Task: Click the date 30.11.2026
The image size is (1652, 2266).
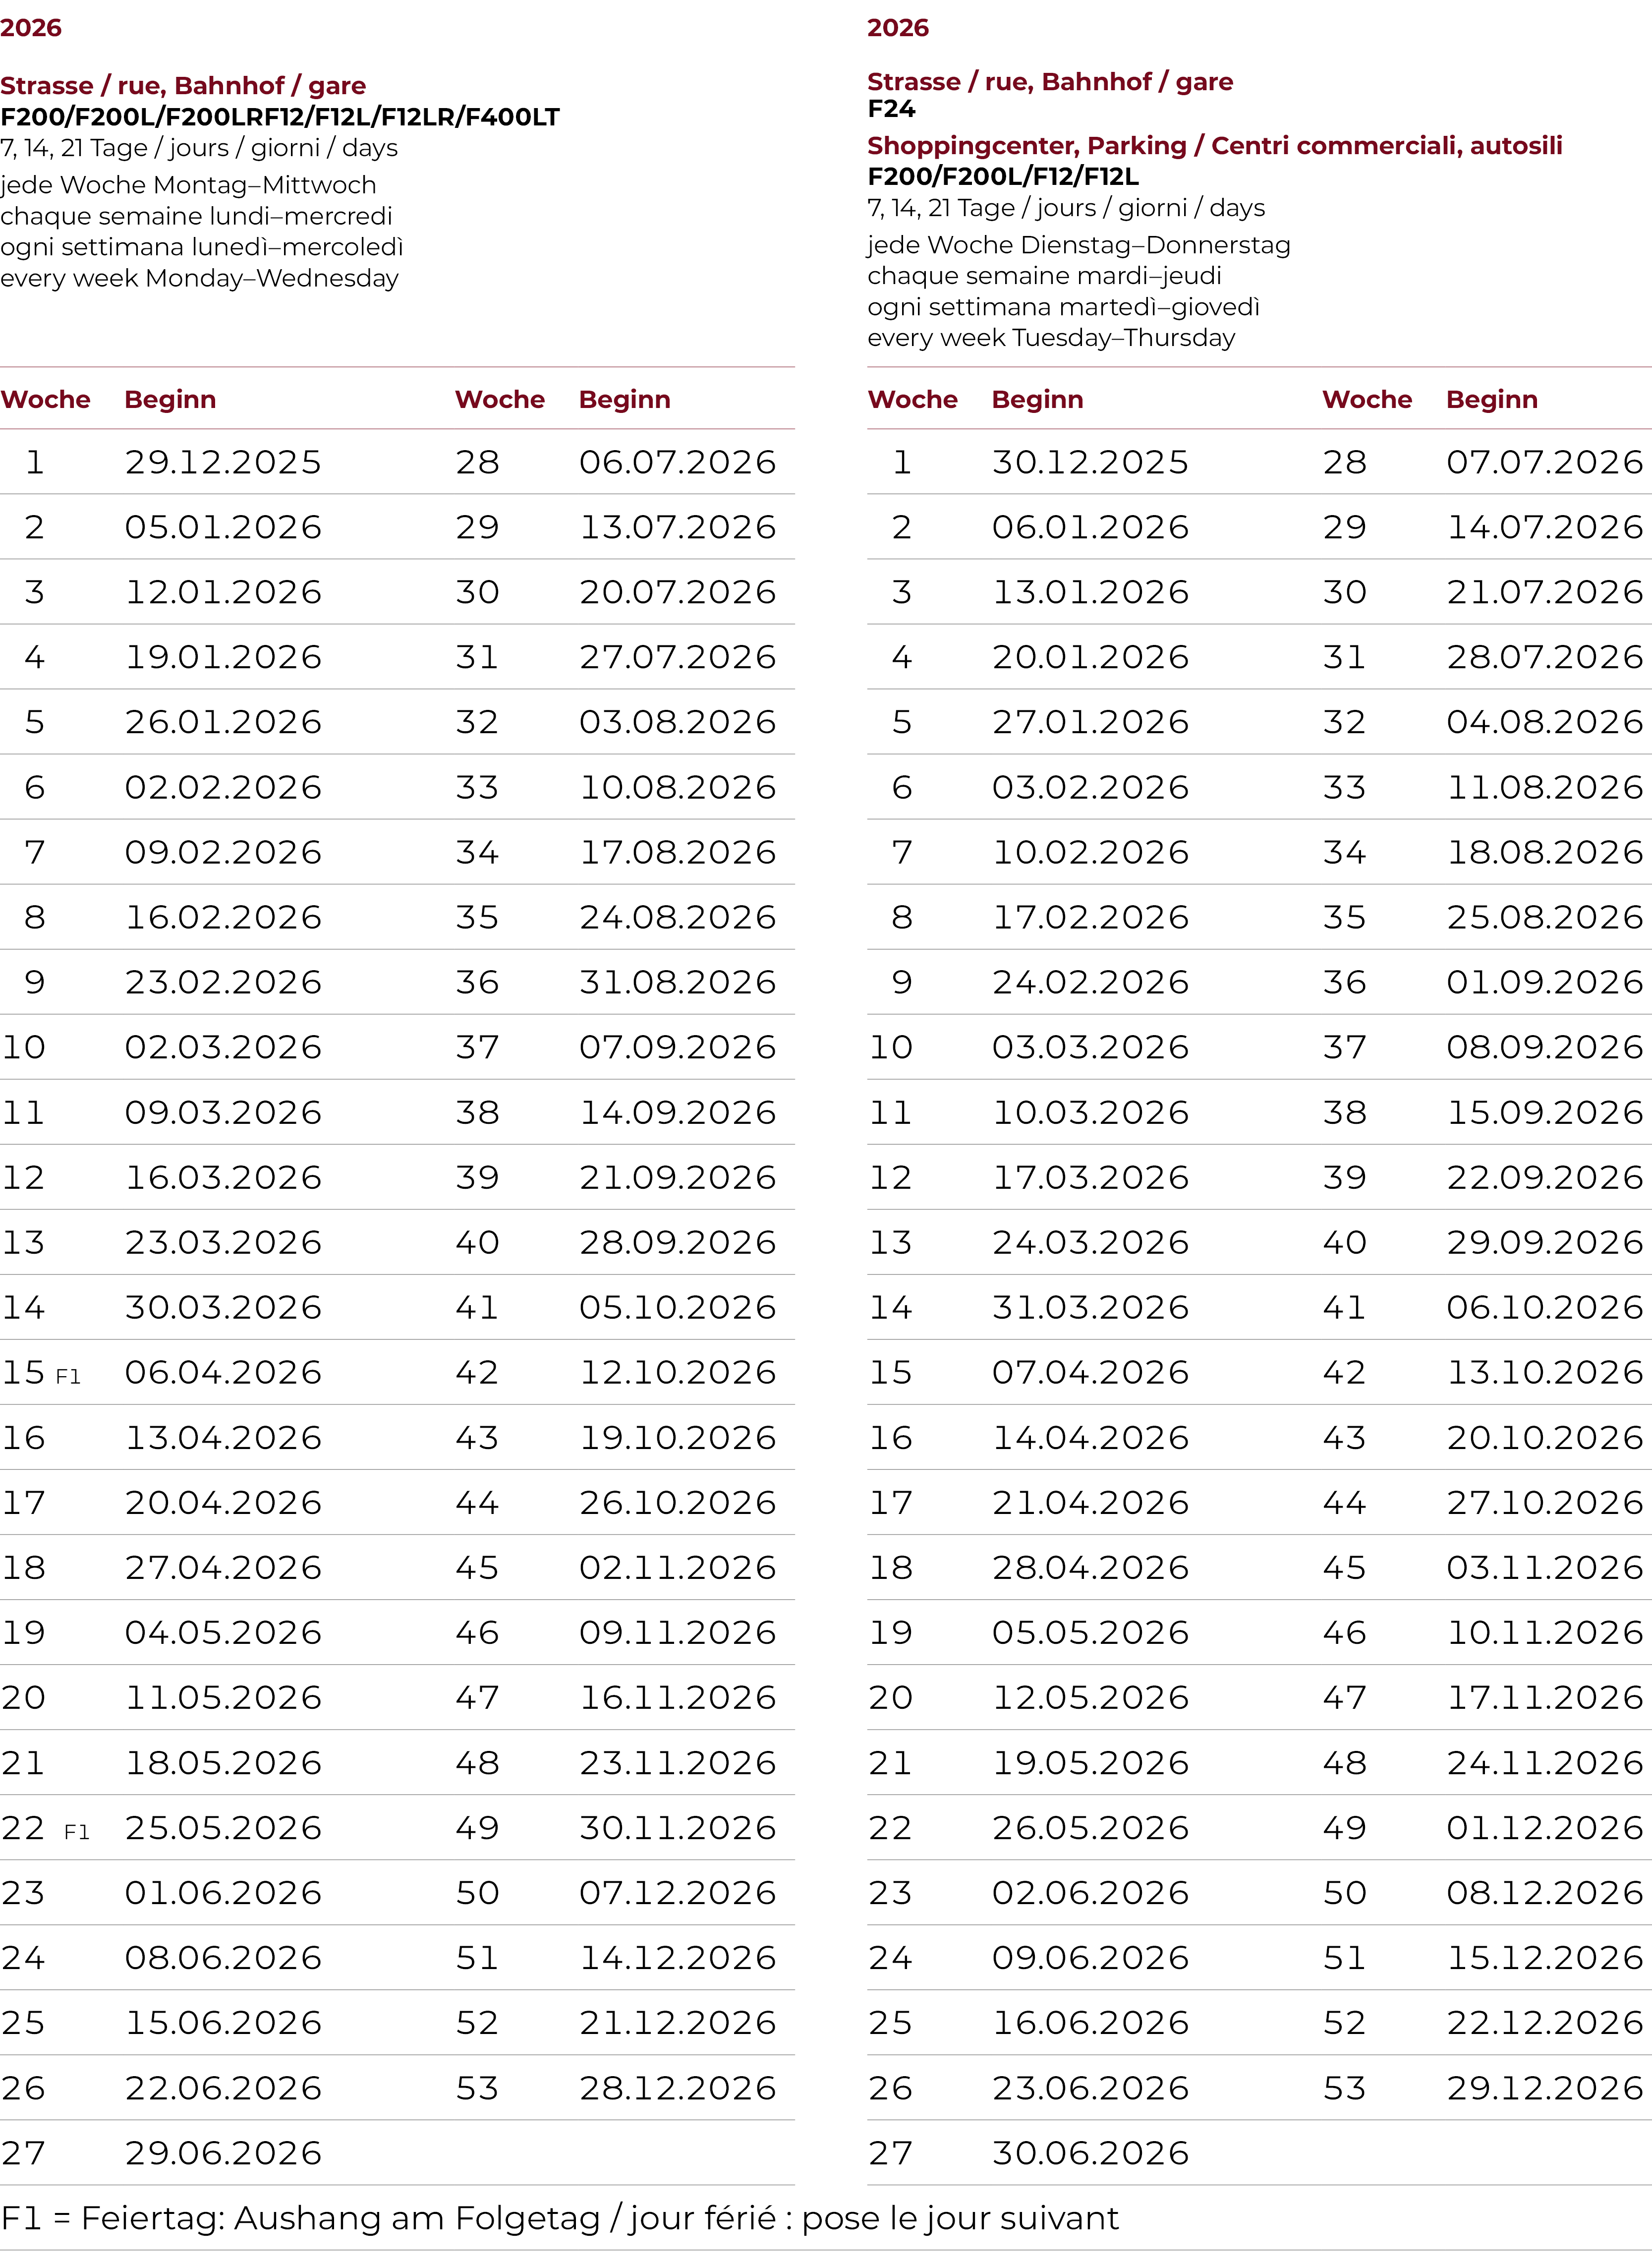Action: tap(677, 1827)
